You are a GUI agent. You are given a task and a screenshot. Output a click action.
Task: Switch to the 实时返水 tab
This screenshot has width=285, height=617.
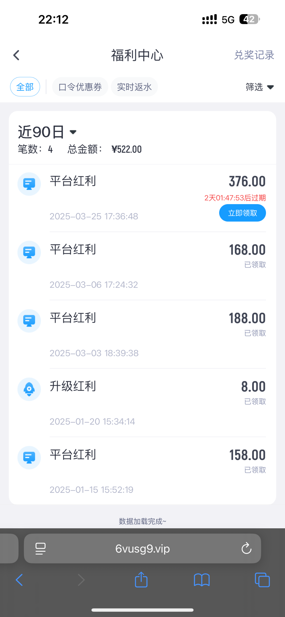pos(134,87)
